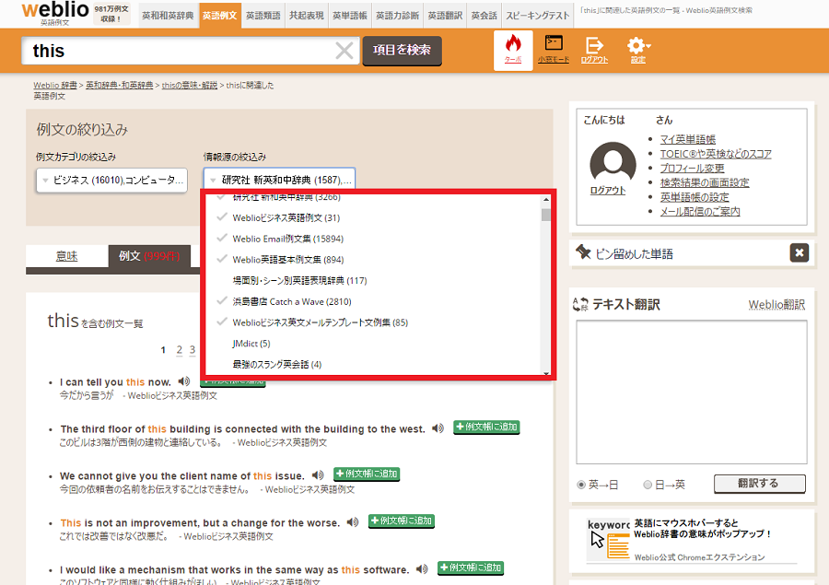This screenshot has width=829, height=585.
Task: Play audio for 'The third floor' sentence
Action: pyautogui.click(x=438, y=428)
